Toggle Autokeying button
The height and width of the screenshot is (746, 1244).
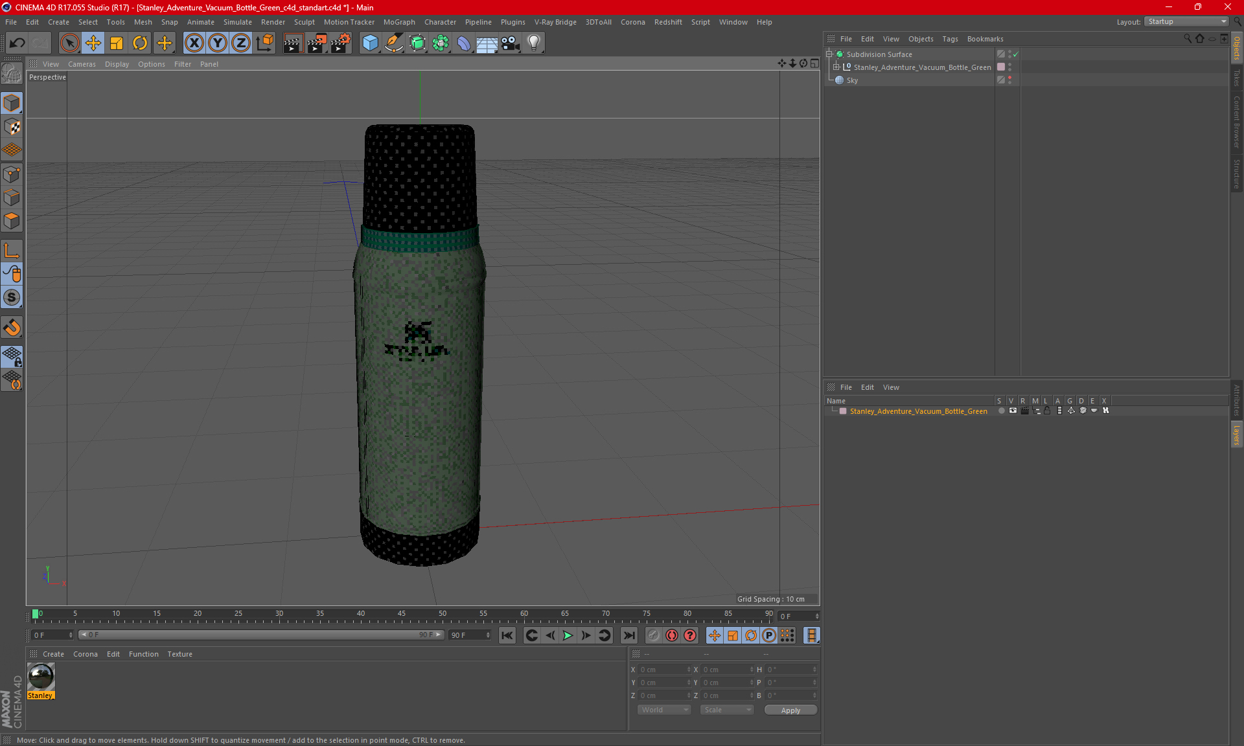click(x=672, y=635)
